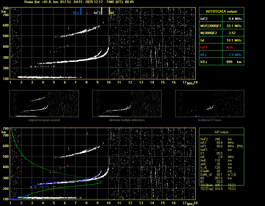Open the original ionogram resized thumbnail
The width and height of the screenshot is (265, 206).
point(44,104)
